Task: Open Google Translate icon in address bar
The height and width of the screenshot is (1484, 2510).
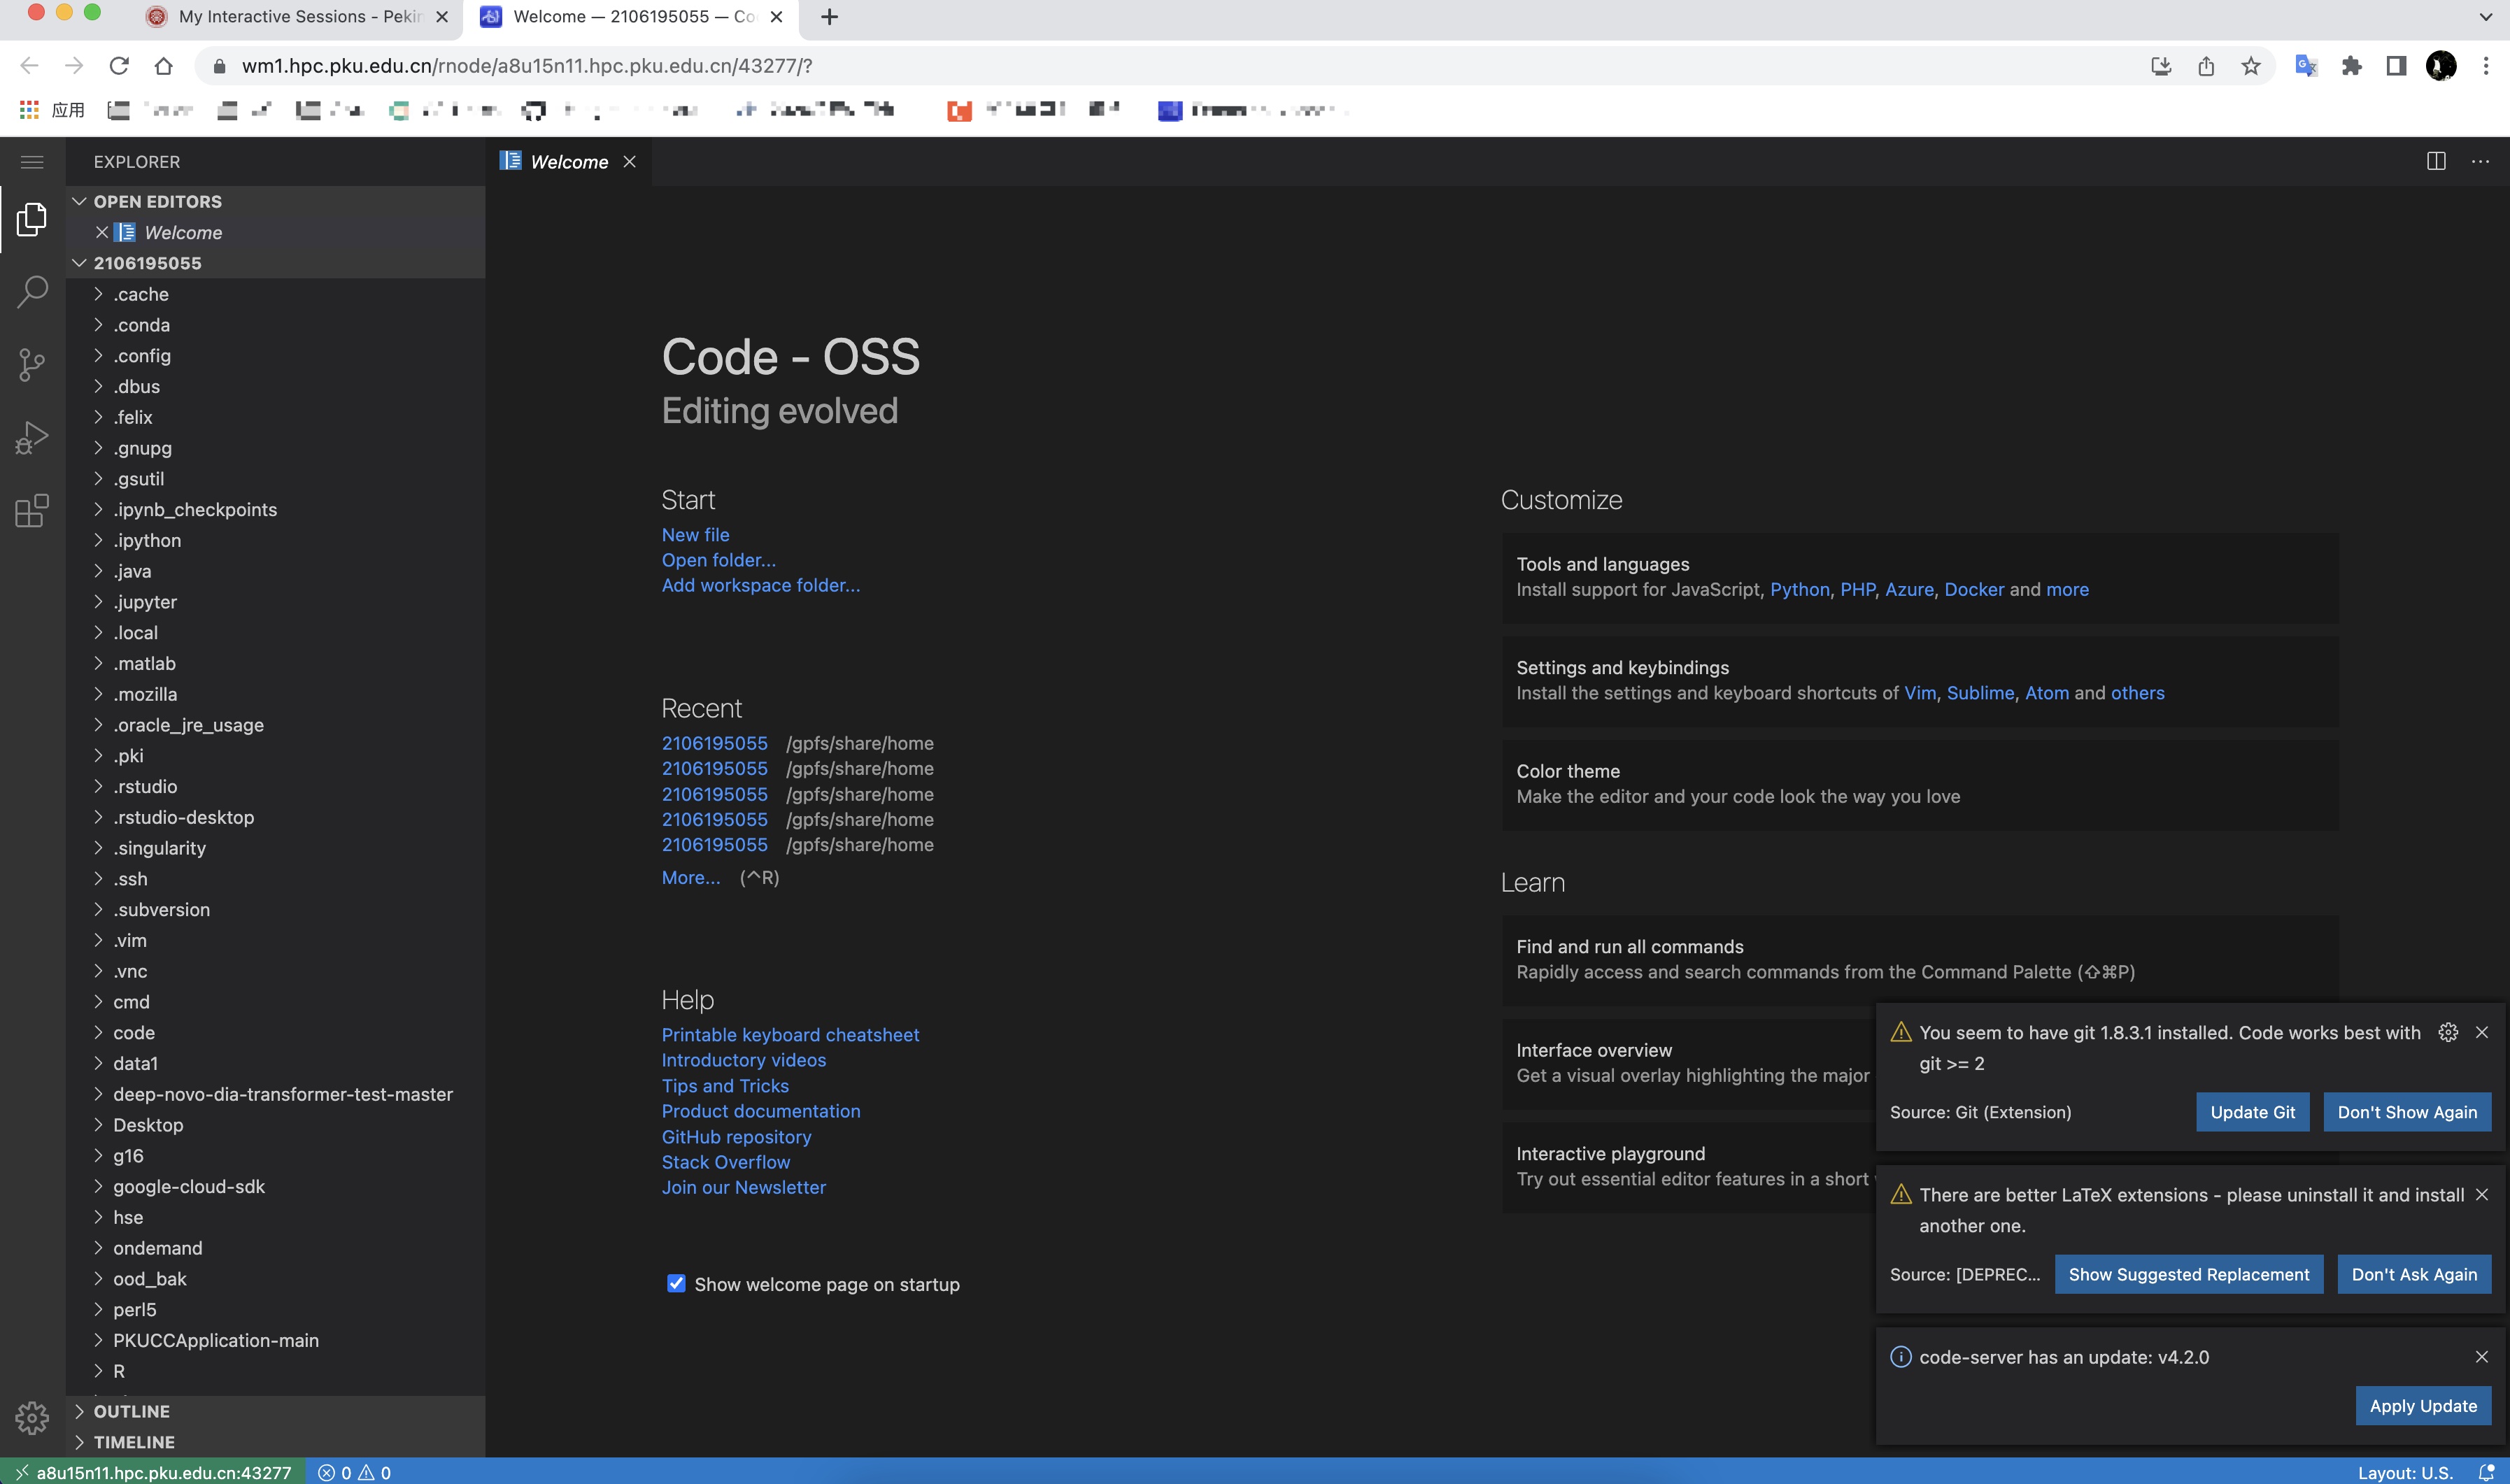Action: click(x=2306, y=66)
